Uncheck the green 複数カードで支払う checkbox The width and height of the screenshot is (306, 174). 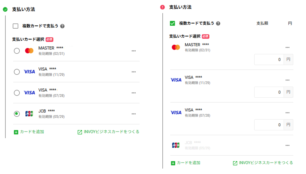click(x=172, y=24)
